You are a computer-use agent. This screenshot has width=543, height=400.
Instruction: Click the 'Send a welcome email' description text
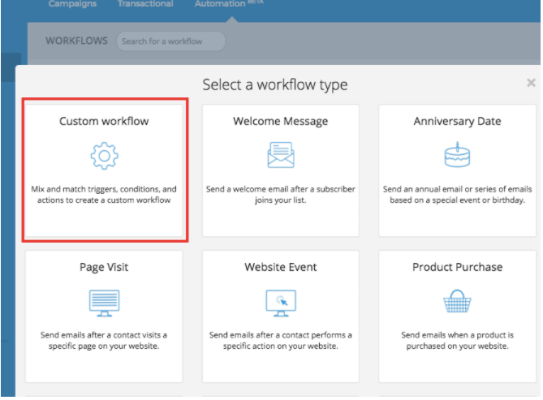click(x=281, y=195)
